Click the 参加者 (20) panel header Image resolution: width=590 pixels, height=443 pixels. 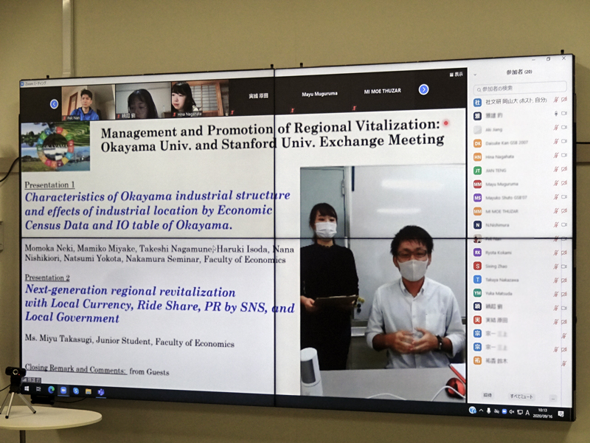[x=519, y=72]
